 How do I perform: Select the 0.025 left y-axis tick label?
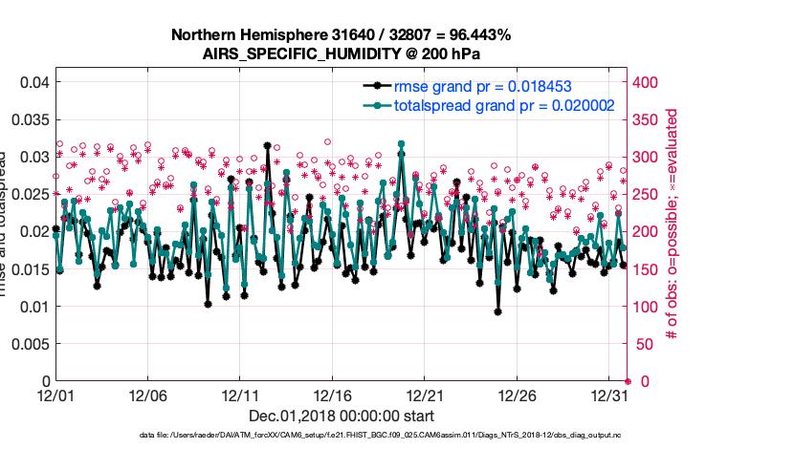pos(31,194)
